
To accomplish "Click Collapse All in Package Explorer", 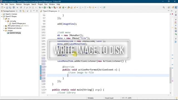I will click(x=20, y=11).
